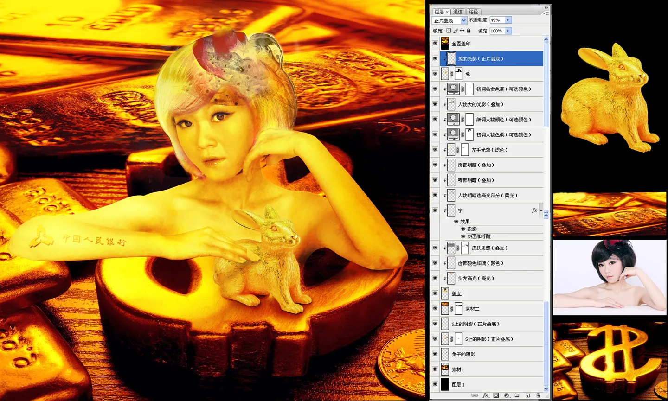Delete layer using trash icon
Image resolution: width=668 pixels, height=401 pixels.
[x=538, y=395]
